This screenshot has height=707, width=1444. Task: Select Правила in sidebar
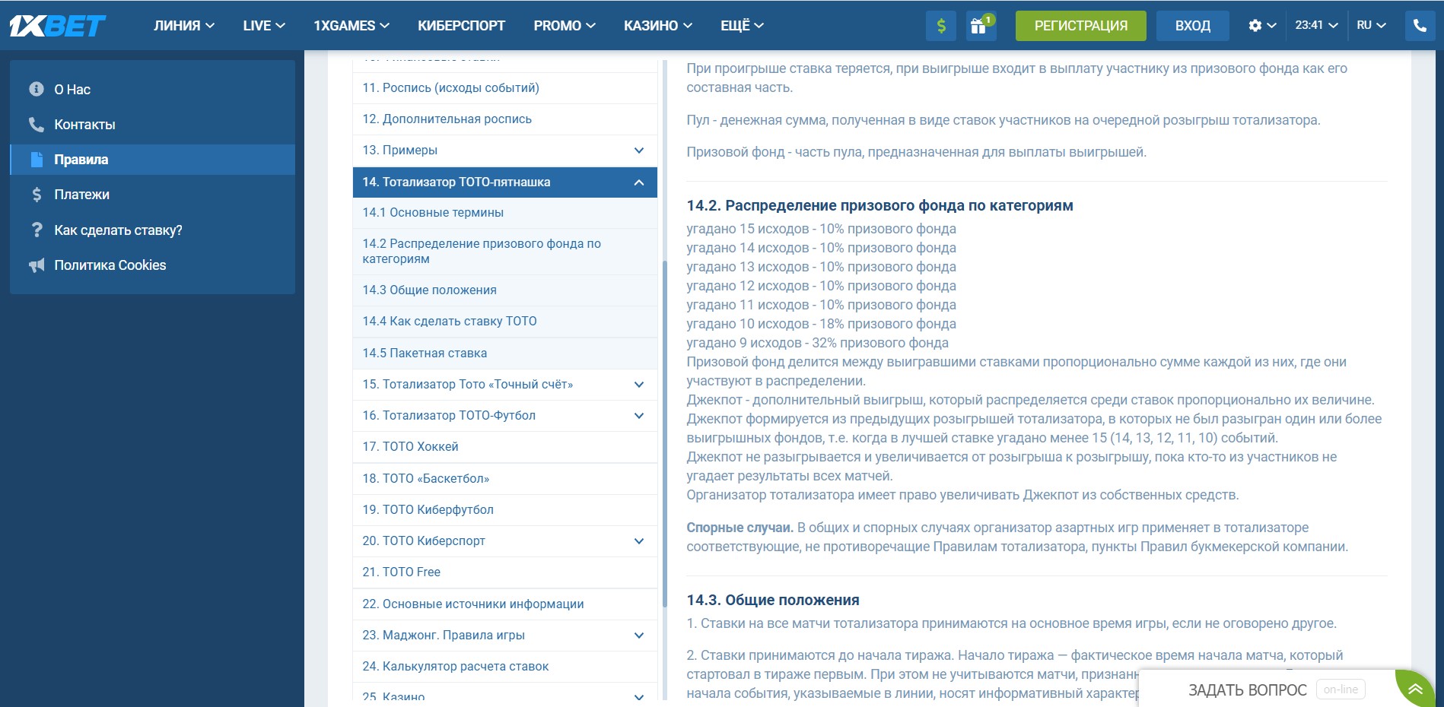[x=152, y=160]
